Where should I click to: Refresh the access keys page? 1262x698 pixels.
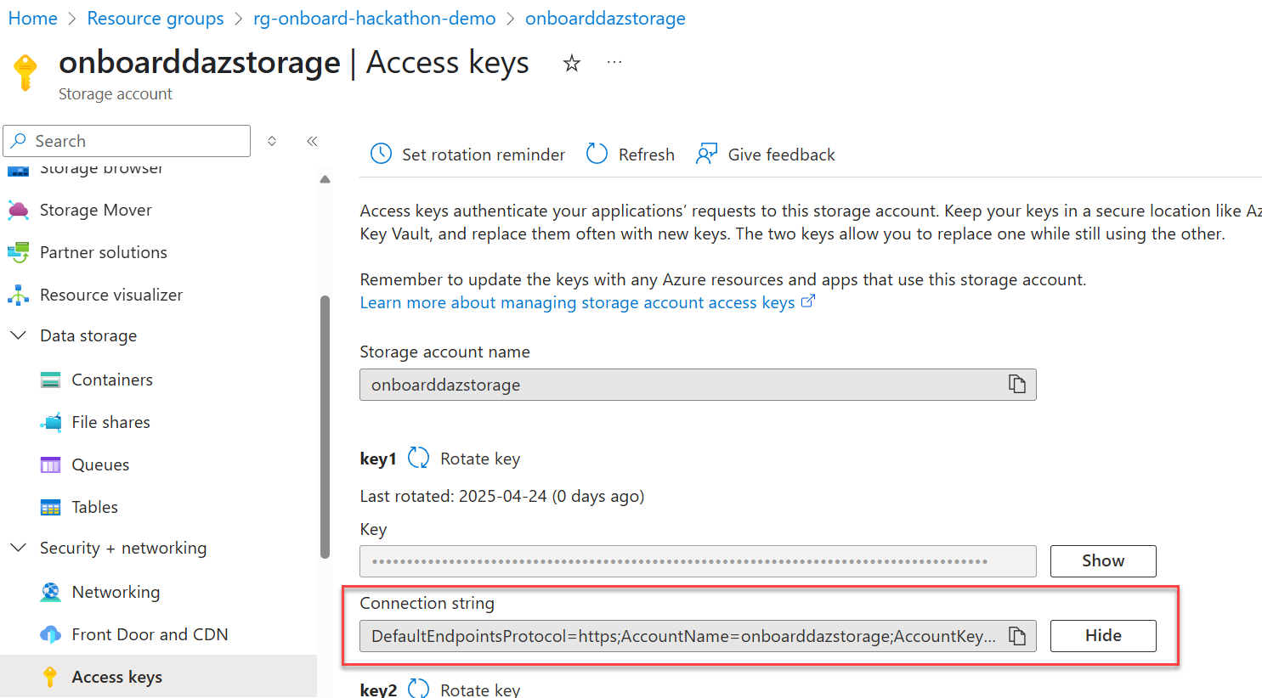631,154
